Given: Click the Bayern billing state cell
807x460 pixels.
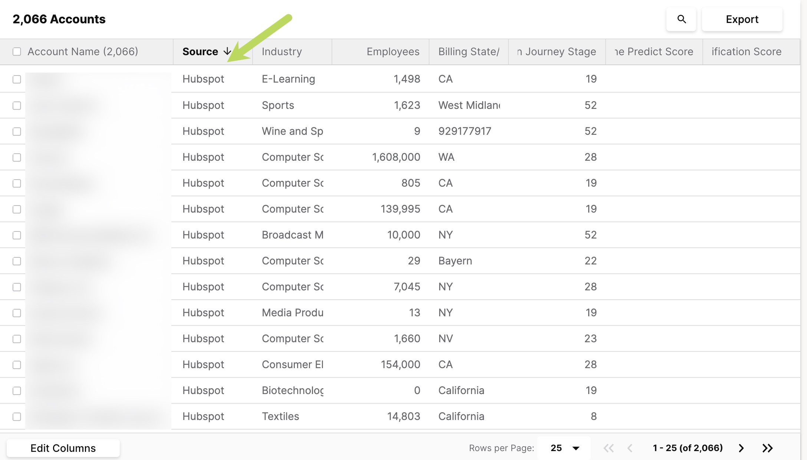Looking at the screenshot, I should [x=455, y=261].
